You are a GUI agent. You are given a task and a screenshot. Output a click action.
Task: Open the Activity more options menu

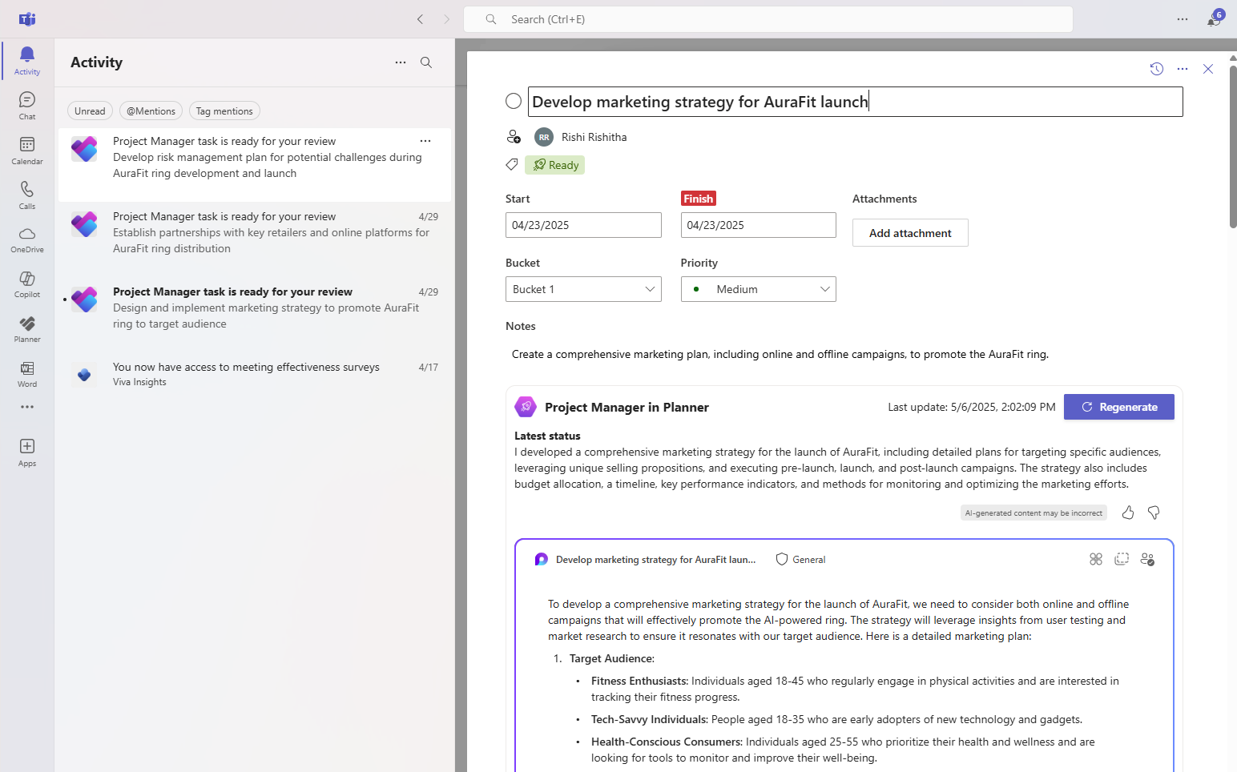click(400, 62)
